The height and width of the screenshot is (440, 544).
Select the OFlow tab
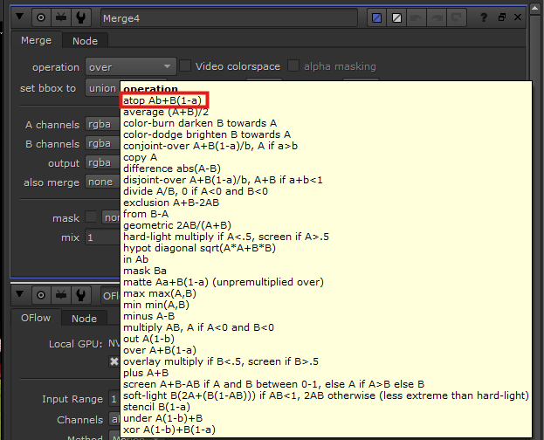coord(38,319)
